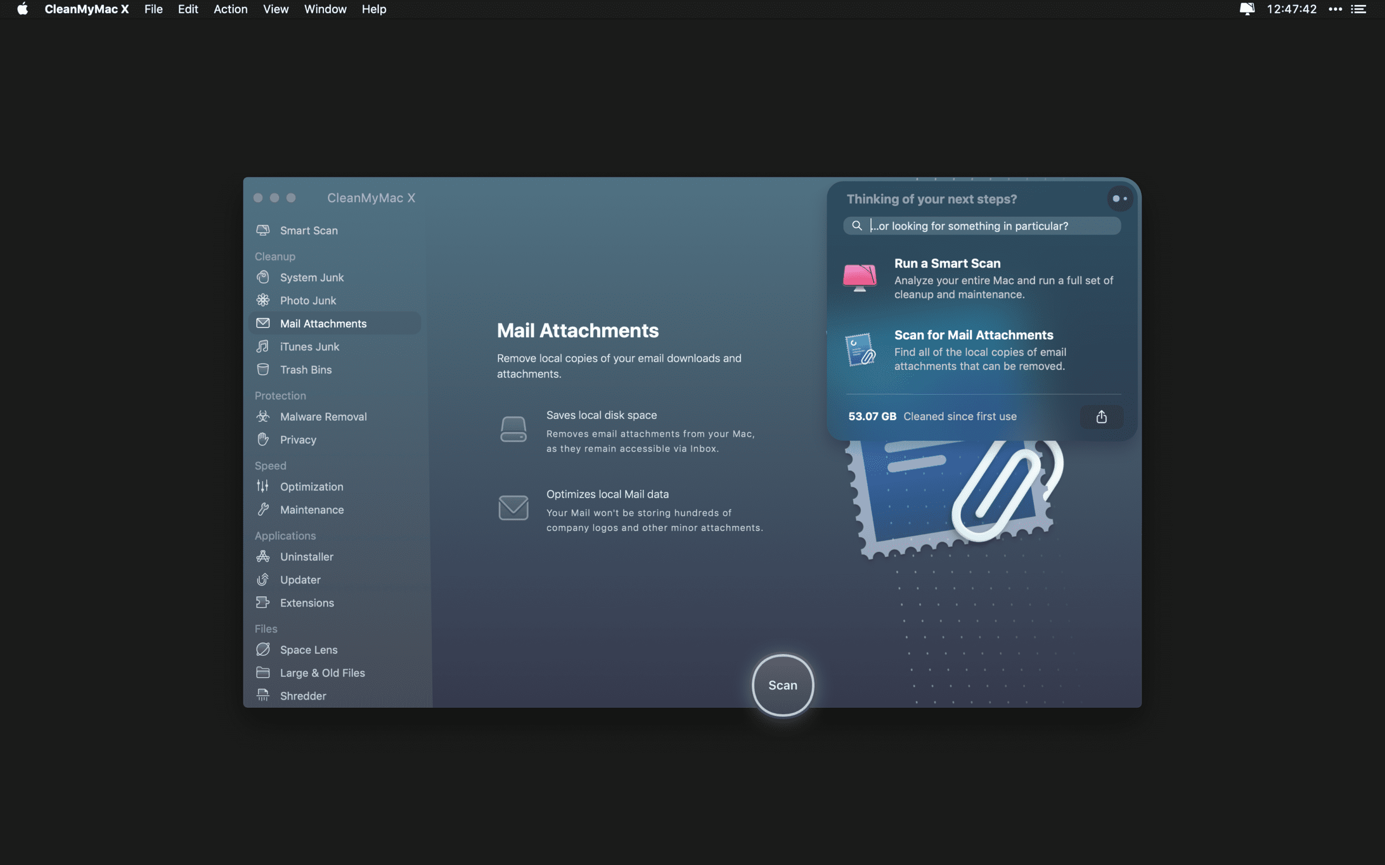The height and width of the screenshot is (865, 1385).
Task: Open the Optimization sliders icon
Action: 263,485
